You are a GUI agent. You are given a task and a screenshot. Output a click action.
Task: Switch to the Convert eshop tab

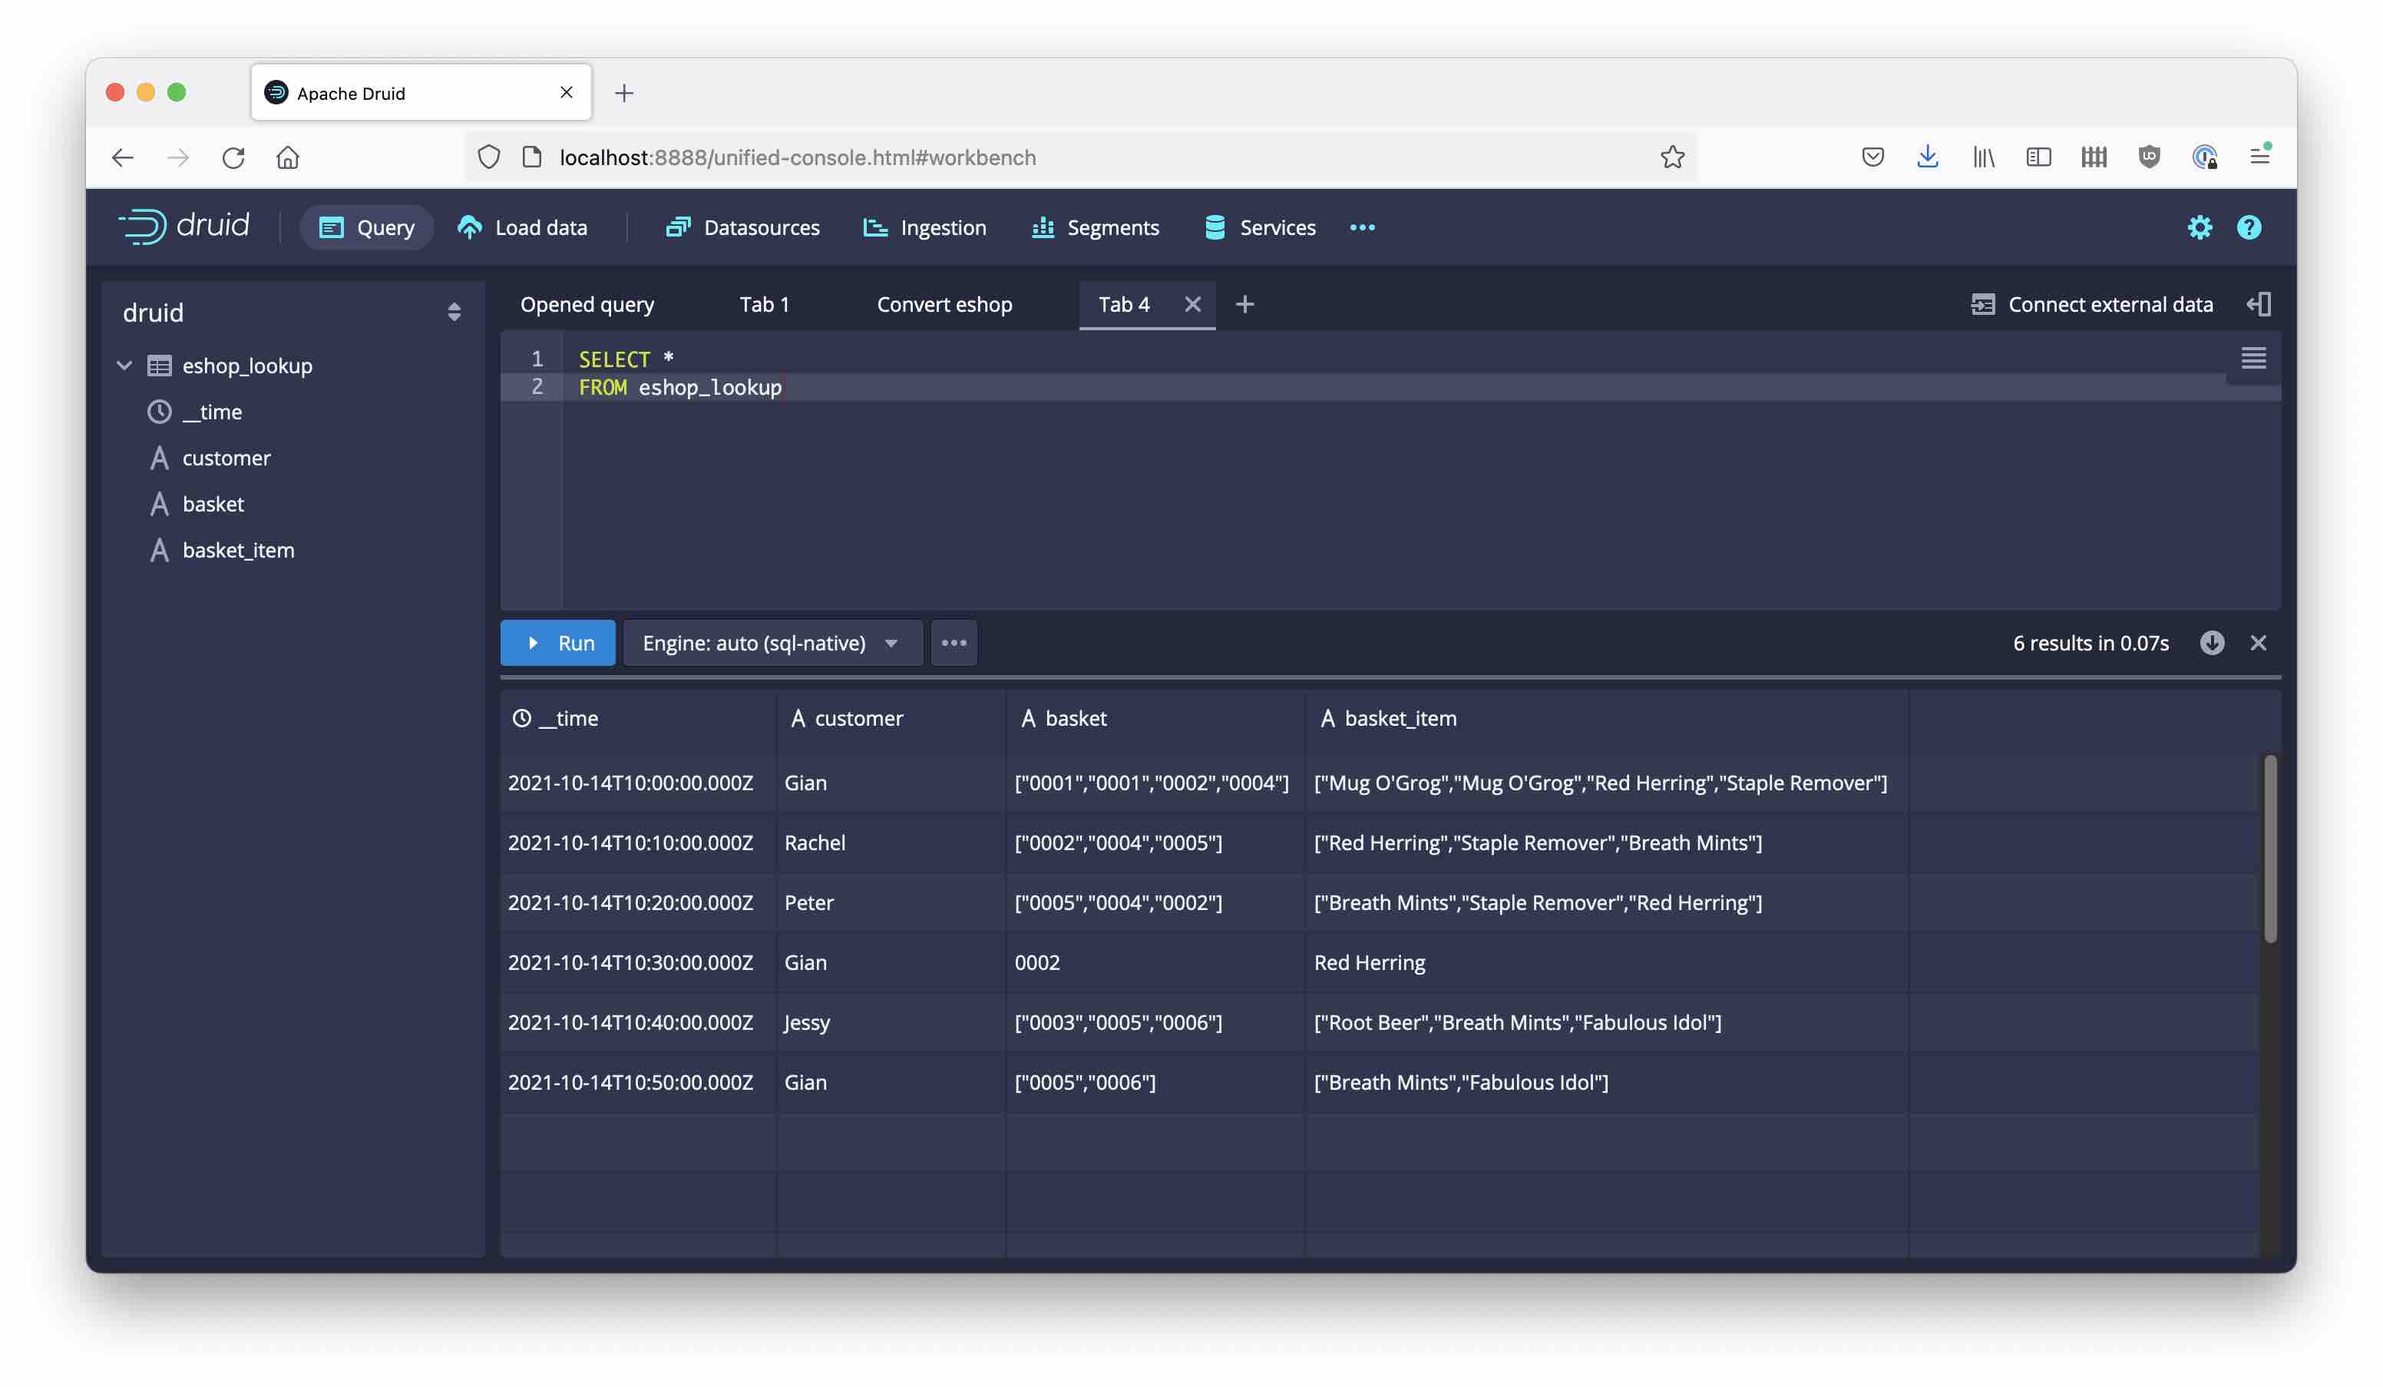coord(944,303)
